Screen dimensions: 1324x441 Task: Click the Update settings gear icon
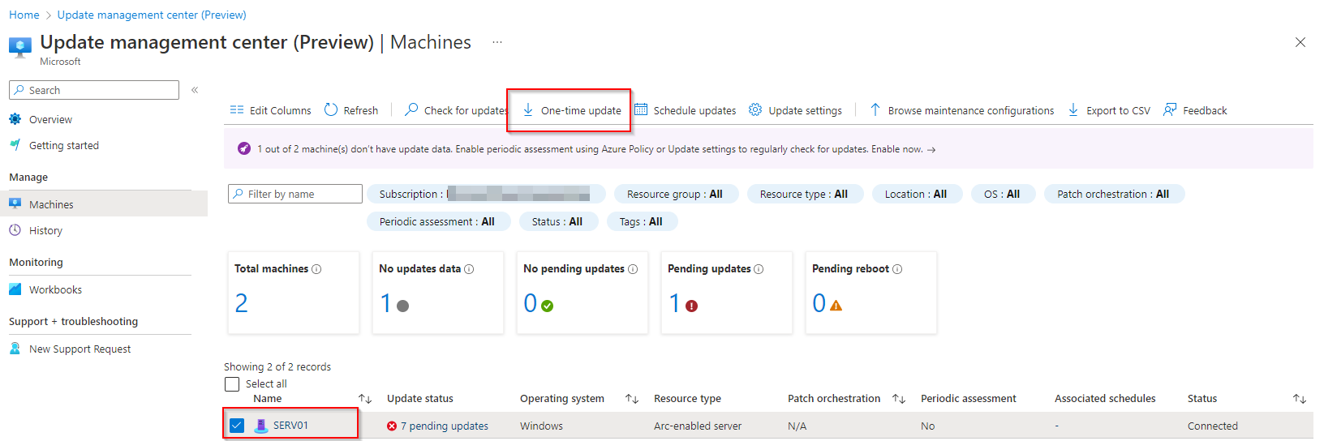(755, 109)
